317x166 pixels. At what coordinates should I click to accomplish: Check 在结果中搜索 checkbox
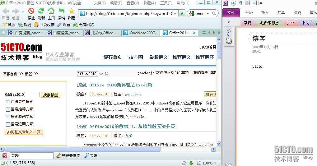click(x=8, y=102)
